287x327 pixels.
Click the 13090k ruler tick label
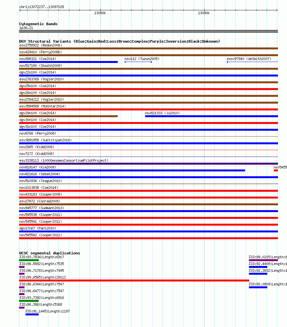(204, 13)
